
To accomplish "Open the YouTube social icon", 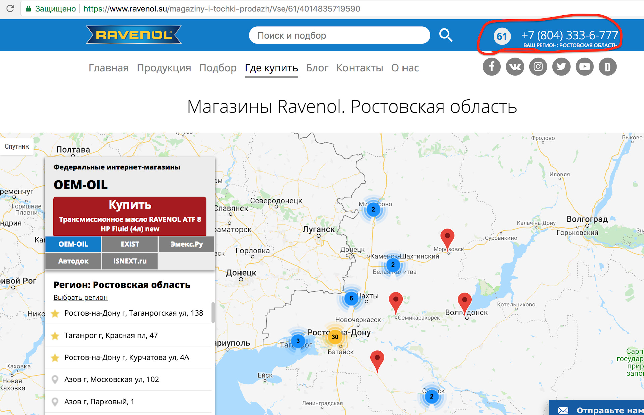I will (x=584, y=67).
